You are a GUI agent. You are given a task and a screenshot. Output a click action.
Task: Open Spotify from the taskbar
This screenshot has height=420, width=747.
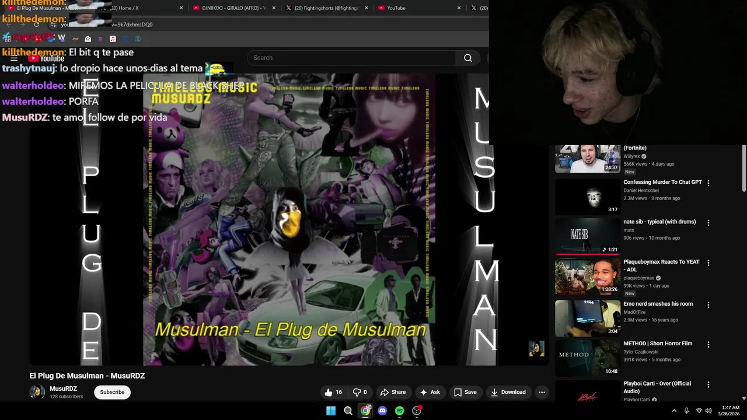tap(399, 411)
